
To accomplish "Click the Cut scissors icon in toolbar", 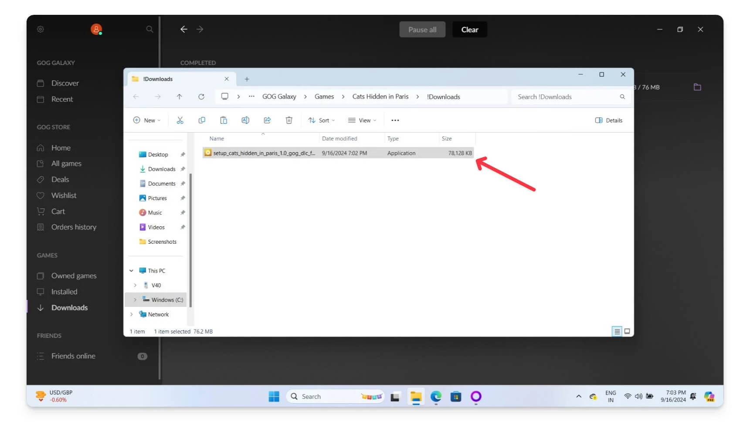I will [x=180, y=120].
